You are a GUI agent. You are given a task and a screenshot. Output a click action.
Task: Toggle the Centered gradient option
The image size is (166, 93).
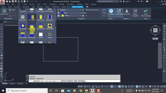tap(111, 13)
